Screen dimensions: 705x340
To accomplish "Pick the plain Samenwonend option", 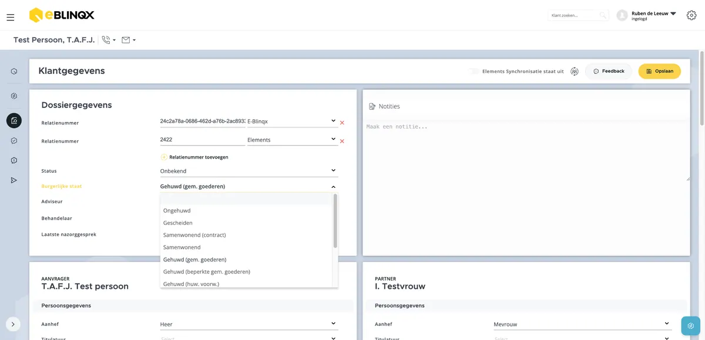I will [x=246, y=248].
